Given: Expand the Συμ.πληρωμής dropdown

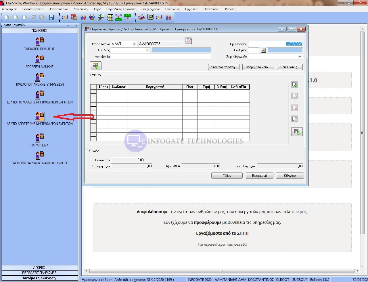Looking at the screenshot, I should coord(300,57).
